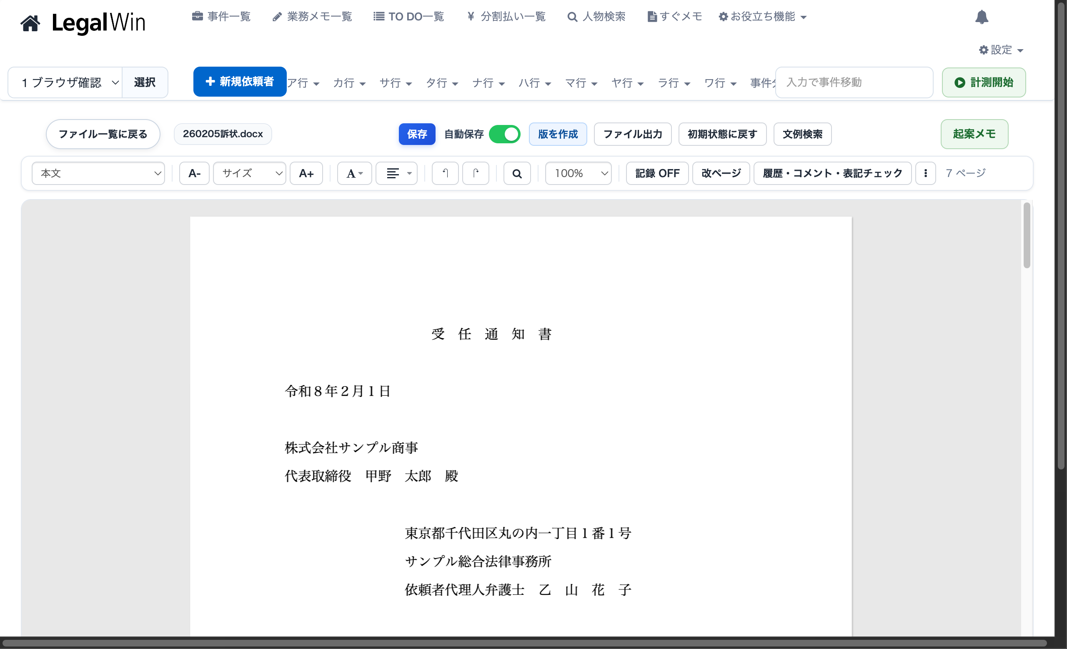The width and height of the screenshot is (1067, 649).
Task: Expand the 設定 menu
Action: click(1001, 50)
